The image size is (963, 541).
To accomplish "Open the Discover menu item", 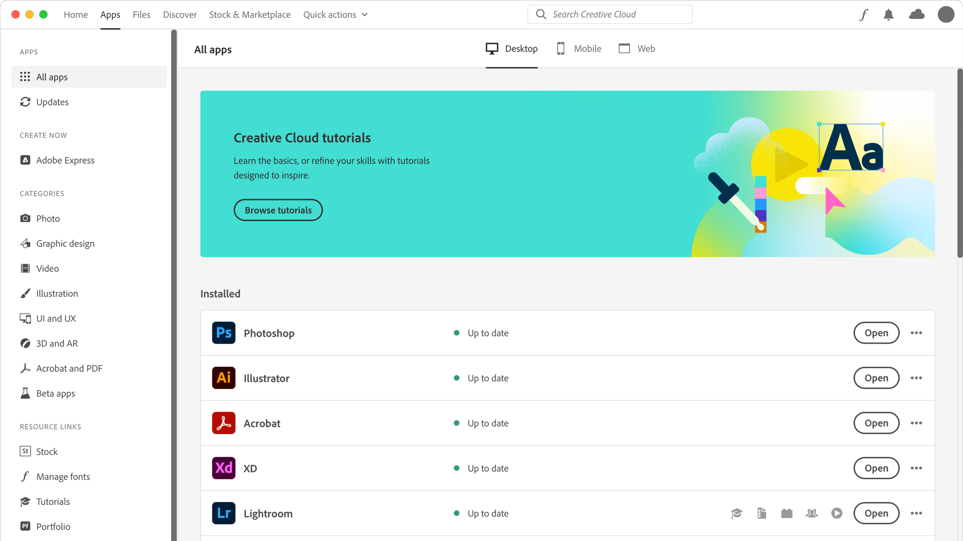I will [180, 15].
